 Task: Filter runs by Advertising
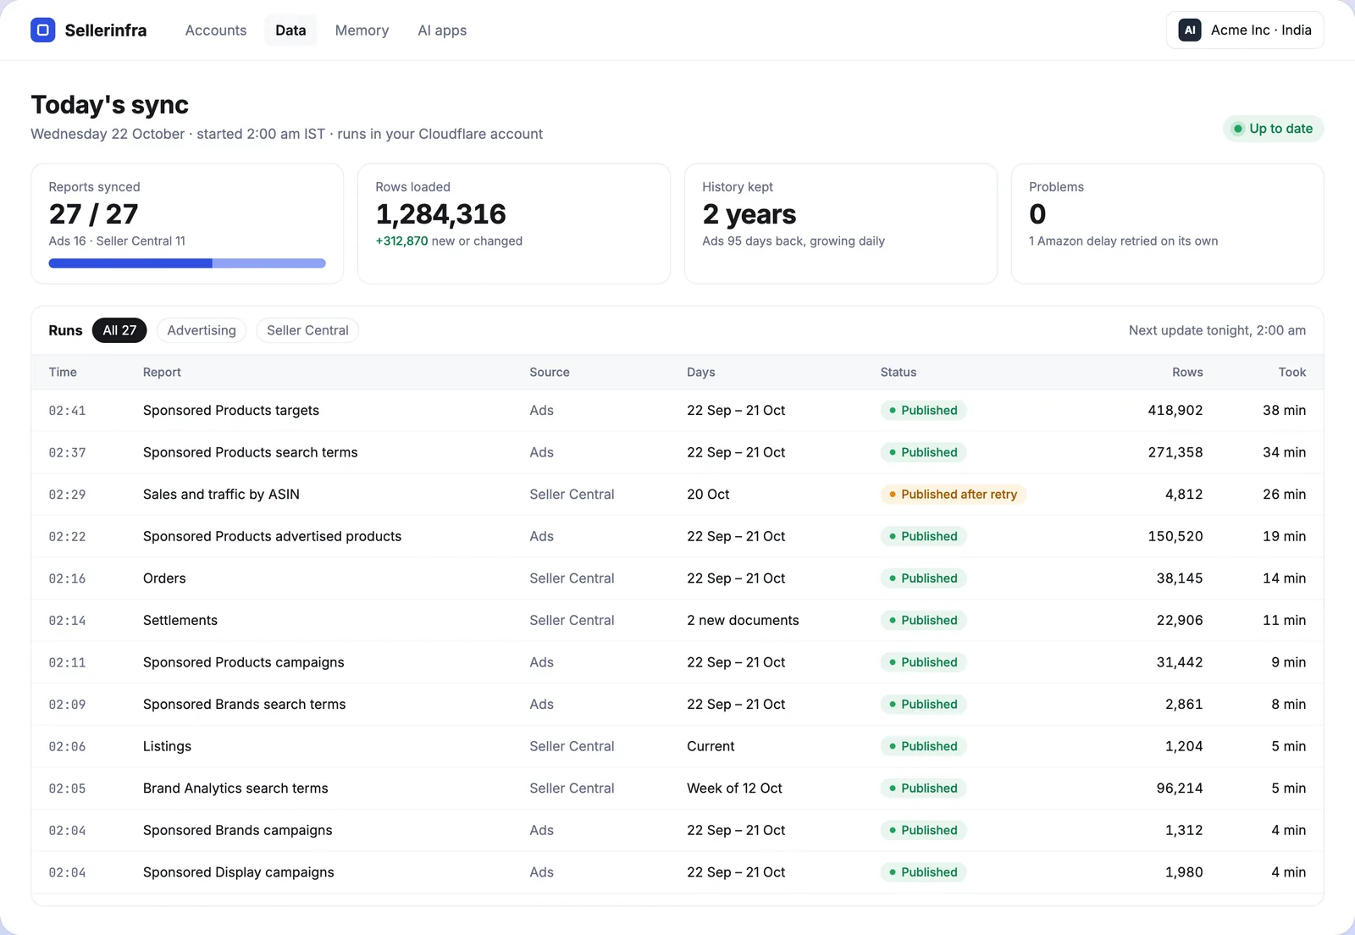tap(202, 330)
